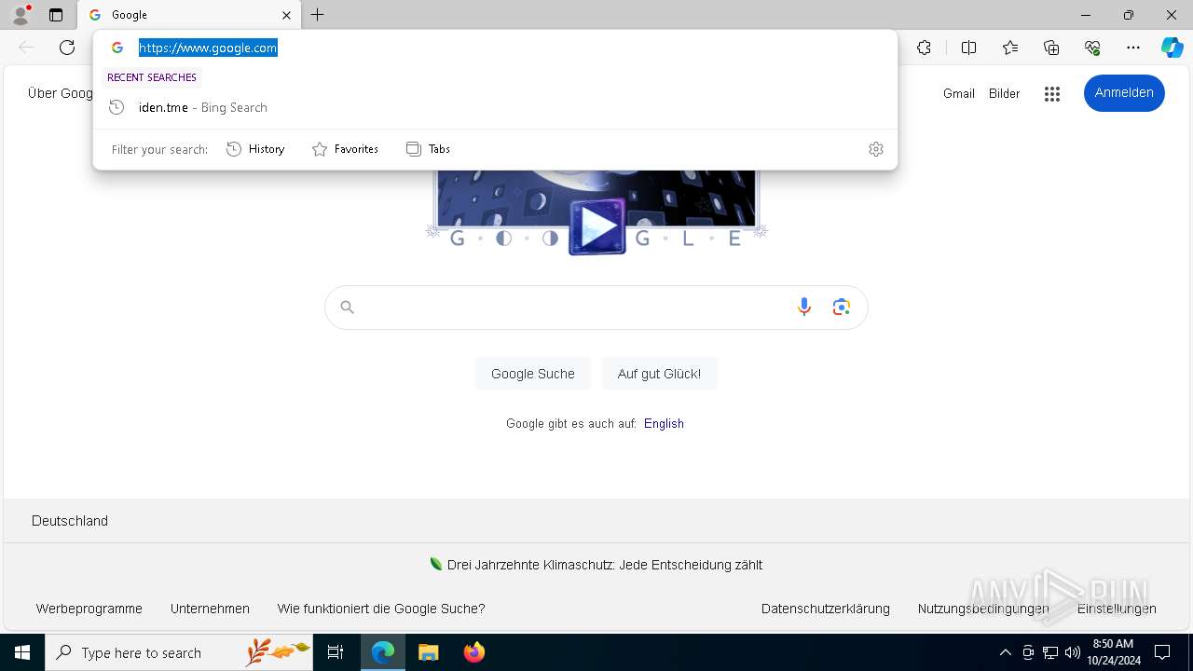Image resolution: width=1193 pixels, height=671 pixels.
Task: Open the address bar search settings gear
Action: [x=875, y=149]
